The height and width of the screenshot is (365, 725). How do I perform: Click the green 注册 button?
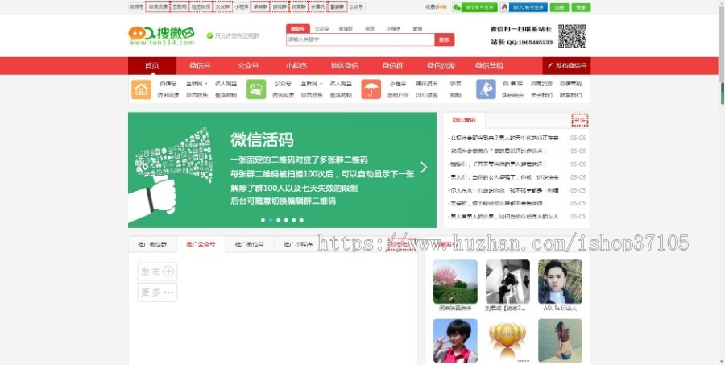pyautogui.click(x=560, y=7)
